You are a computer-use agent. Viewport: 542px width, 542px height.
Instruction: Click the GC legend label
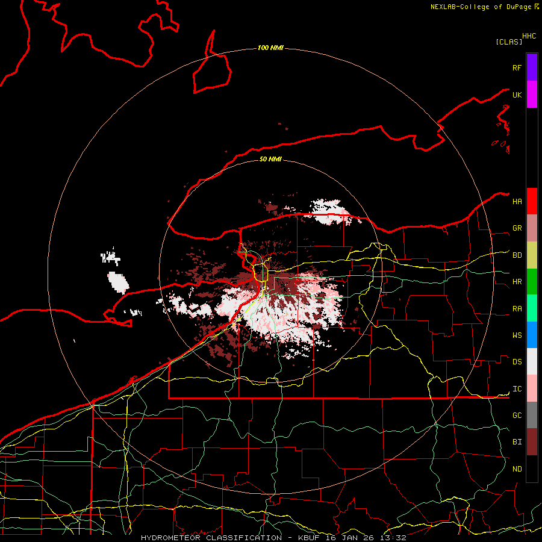[517, 416]
